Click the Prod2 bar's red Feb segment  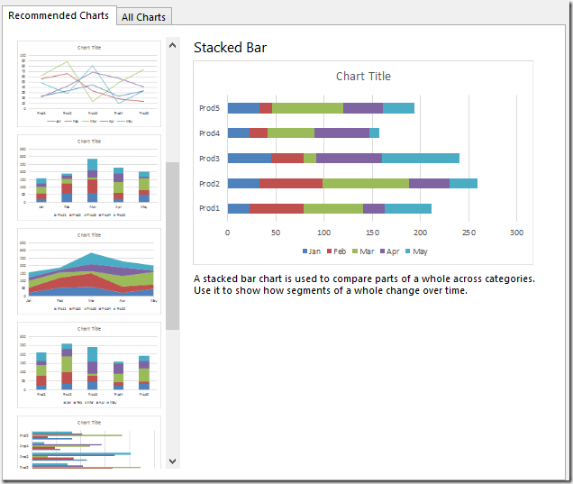coord(290,183)
